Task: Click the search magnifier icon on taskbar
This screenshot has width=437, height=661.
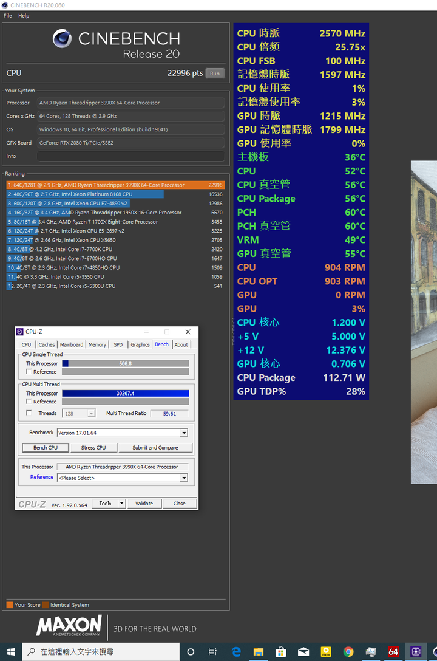Action: [31, 652]
